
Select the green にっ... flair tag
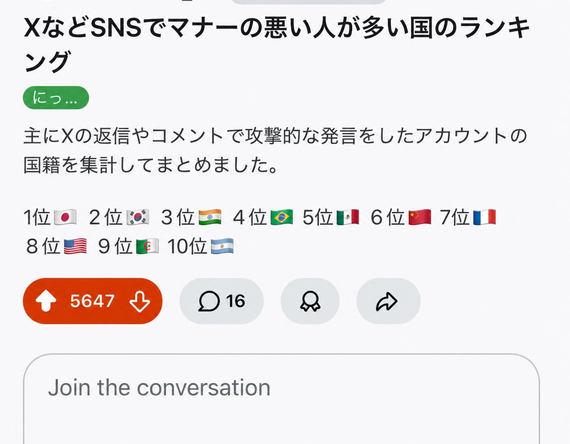coord(56,98)
